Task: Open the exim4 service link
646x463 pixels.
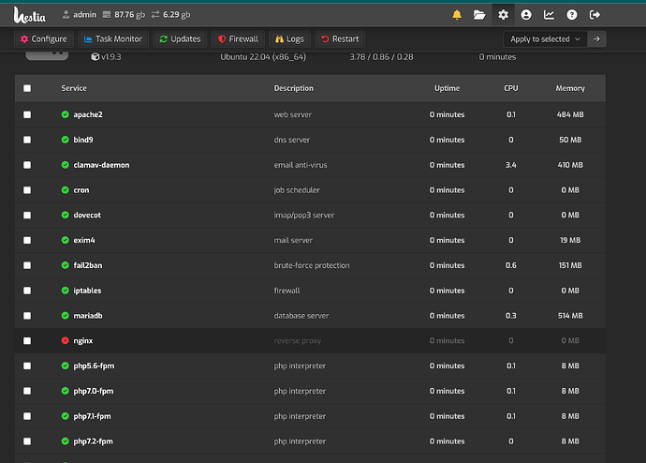Action: 84,240
